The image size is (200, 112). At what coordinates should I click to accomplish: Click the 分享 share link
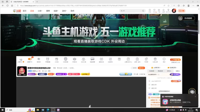[136, 74]
